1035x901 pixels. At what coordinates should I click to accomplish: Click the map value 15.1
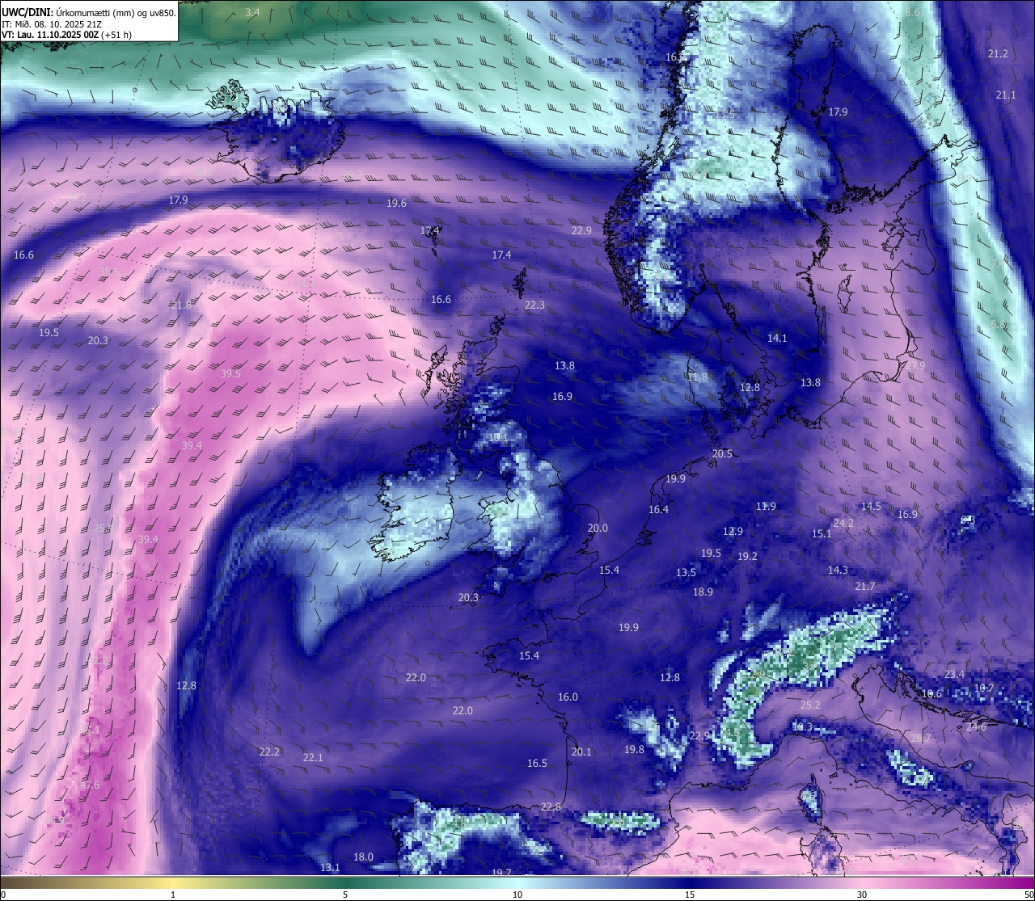coord(822,533)
